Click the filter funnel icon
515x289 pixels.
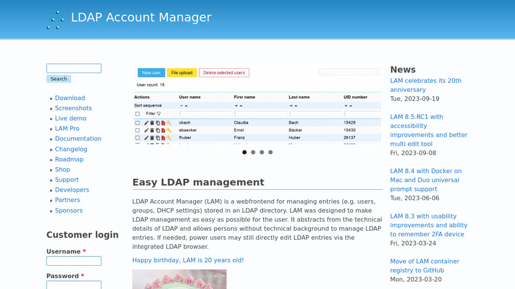coord(159,113)
